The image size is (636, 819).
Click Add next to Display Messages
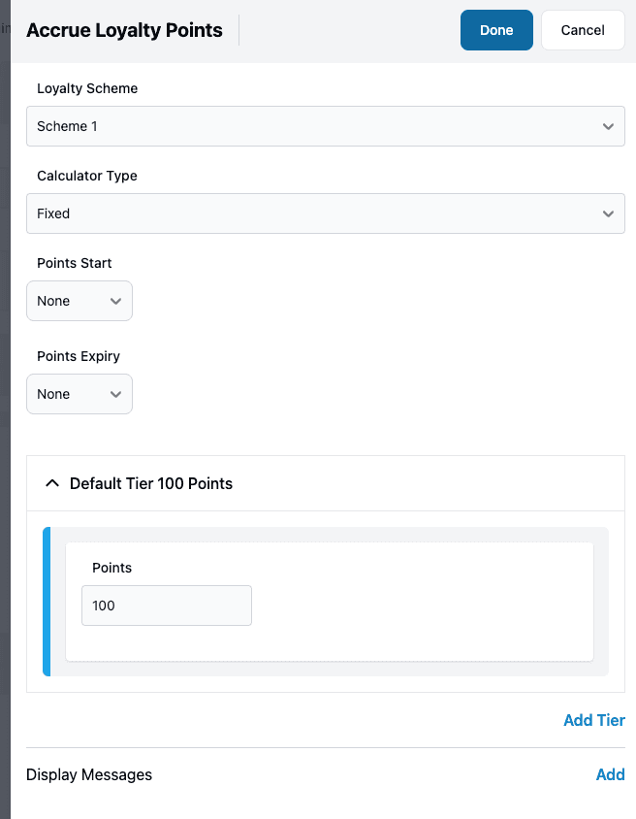[x=610, y=774]
